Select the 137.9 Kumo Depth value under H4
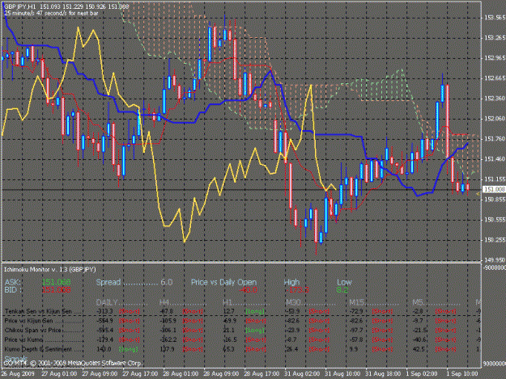 (167, 349)
